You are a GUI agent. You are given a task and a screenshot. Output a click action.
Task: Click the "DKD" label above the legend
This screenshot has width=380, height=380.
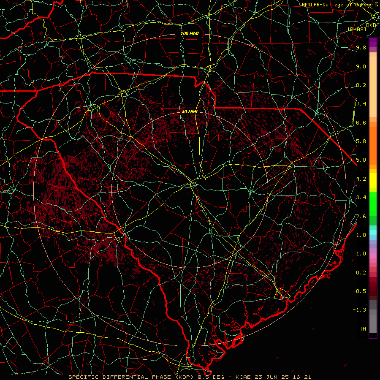point(371,25)
